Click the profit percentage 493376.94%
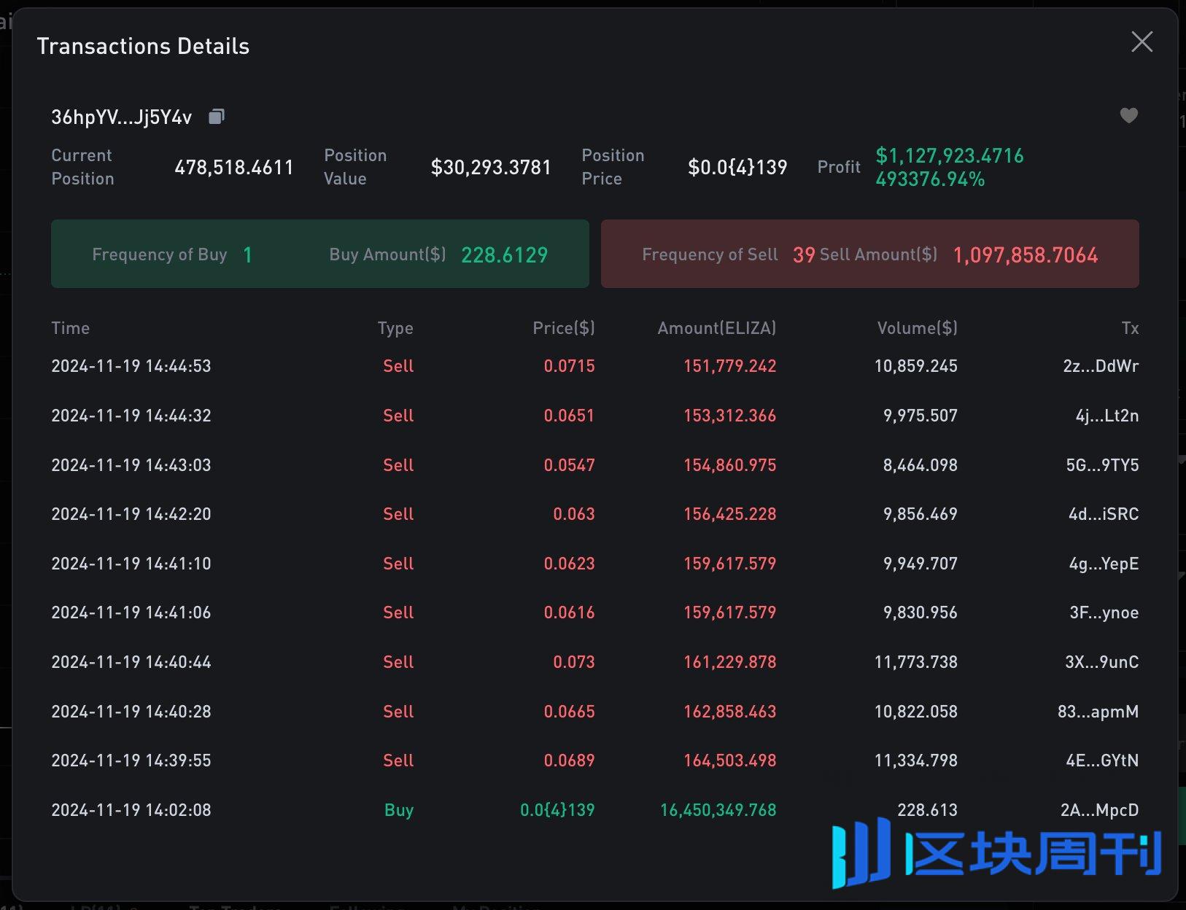This screenshot has height=910, width=1186. coord(930,179)
